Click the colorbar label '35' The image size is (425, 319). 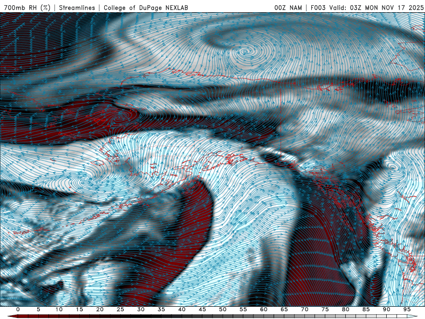point(161,309)
